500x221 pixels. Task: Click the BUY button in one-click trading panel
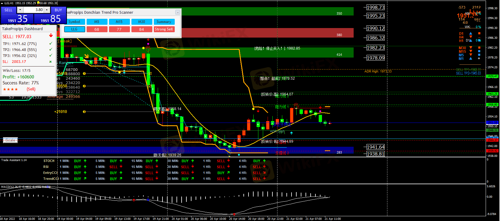pyautogui.click(x=58, y=10)
